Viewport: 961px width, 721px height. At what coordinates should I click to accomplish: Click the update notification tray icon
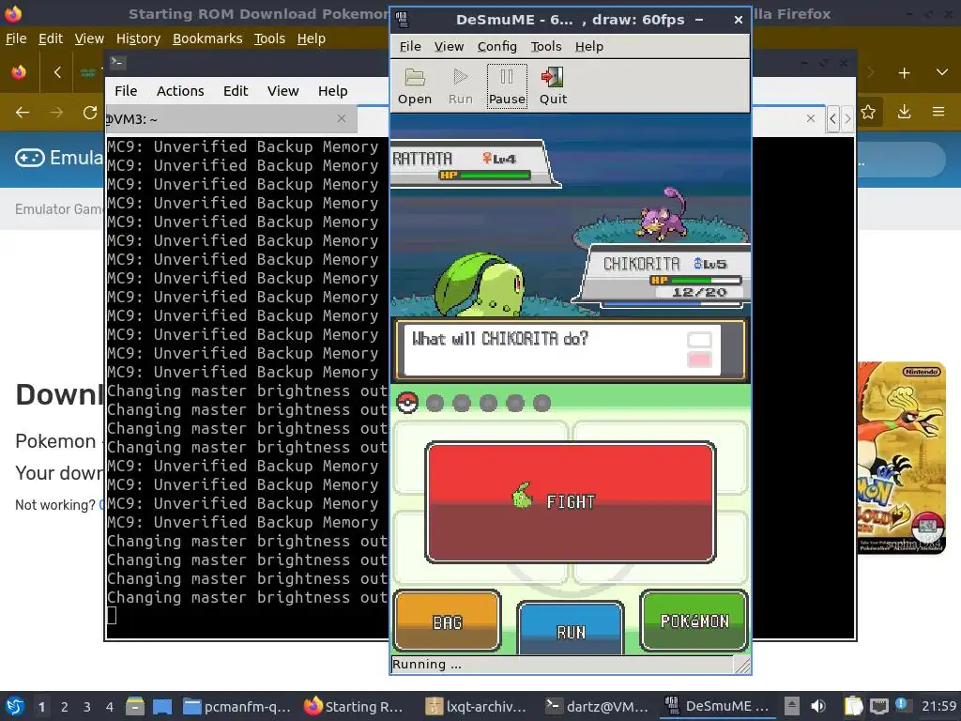coord(902,704)
